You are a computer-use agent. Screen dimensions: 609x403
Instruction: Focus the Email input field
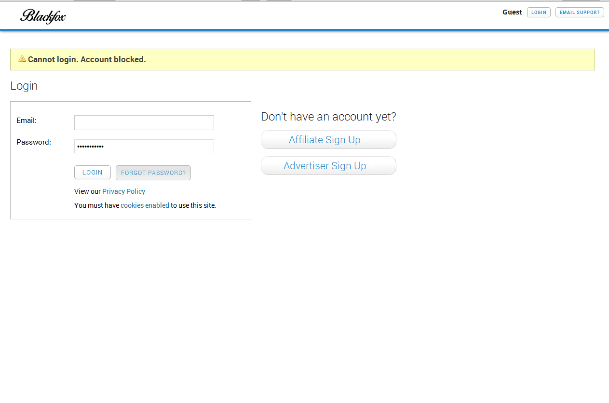pyautogui.click(x=144, y=122)
